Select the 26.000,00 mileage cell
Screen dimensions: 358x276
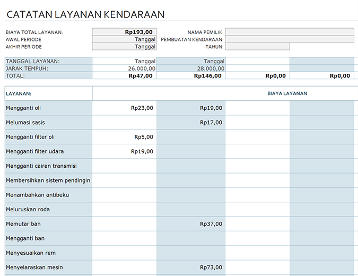(125, 68)
